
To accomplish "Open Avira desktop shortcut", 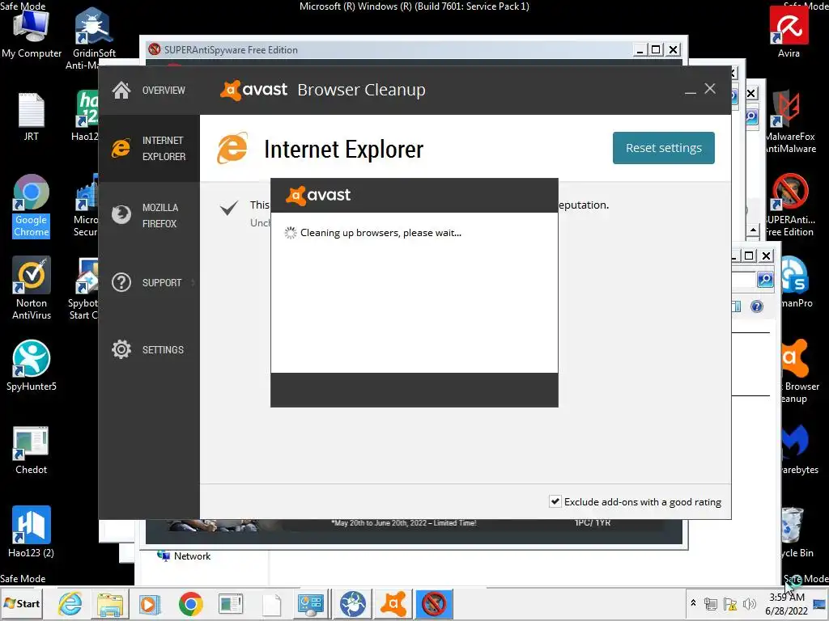I will click(x=789, y=32).
